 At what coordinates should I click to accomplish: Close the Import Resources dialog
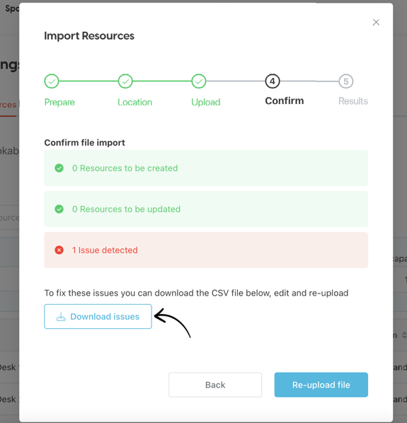pyautogui.click(x=376, y=23)
